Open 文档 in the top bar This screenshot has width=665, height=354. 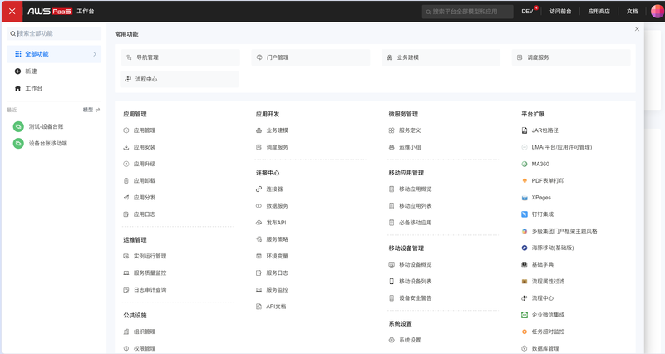[632, 12]
